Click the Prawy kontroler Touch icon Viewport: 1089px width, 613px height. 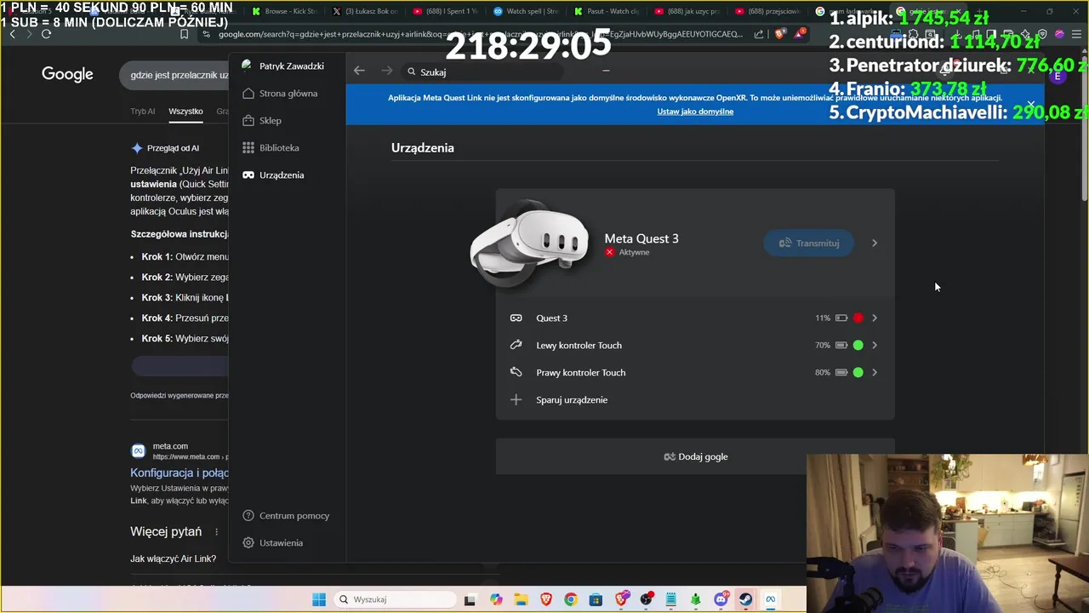pyautogui.click(x=516, y=373)
